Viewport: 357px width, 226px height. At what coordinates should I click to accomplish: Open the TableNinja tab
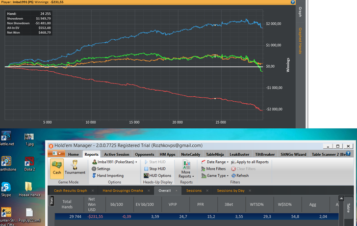(215, 154)
